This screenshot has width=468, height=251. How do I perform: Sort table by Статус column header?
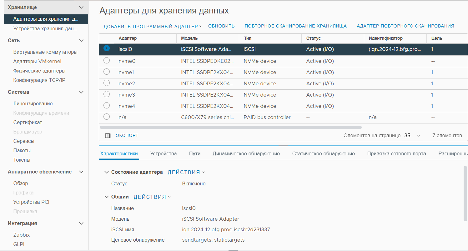[x=314, y=38]
